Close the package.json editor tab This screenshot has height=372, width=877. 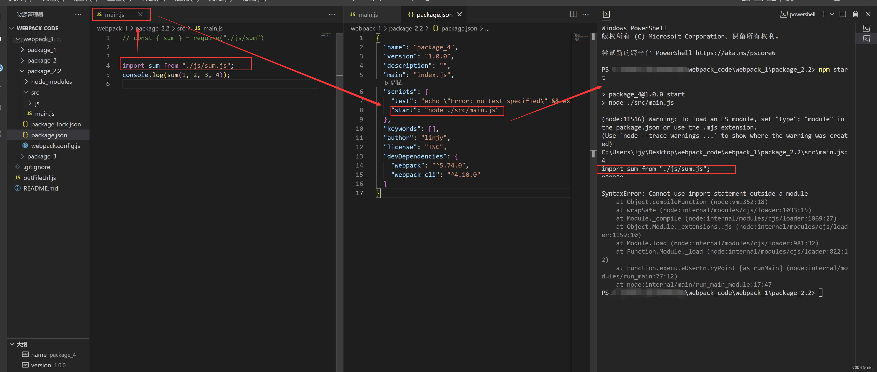click(x=460, y=14)
